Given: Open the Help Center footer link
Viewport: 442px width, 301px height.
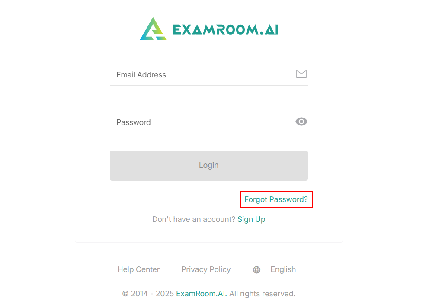Looking at the screenshot, I should [x=138, y=269].
